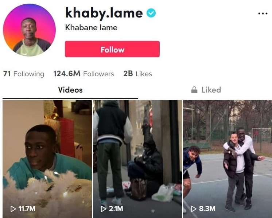The height and width of the screenshot is (218, 272).
Task: Click the Khabane lame display name
Action: (91, 28)
